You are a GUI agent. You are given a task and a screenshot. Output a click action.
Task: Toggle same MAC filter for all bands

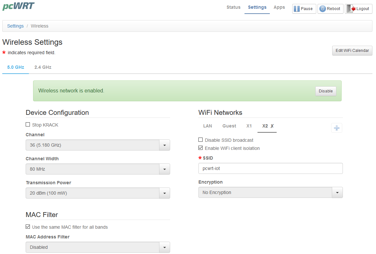click(28, 227)
